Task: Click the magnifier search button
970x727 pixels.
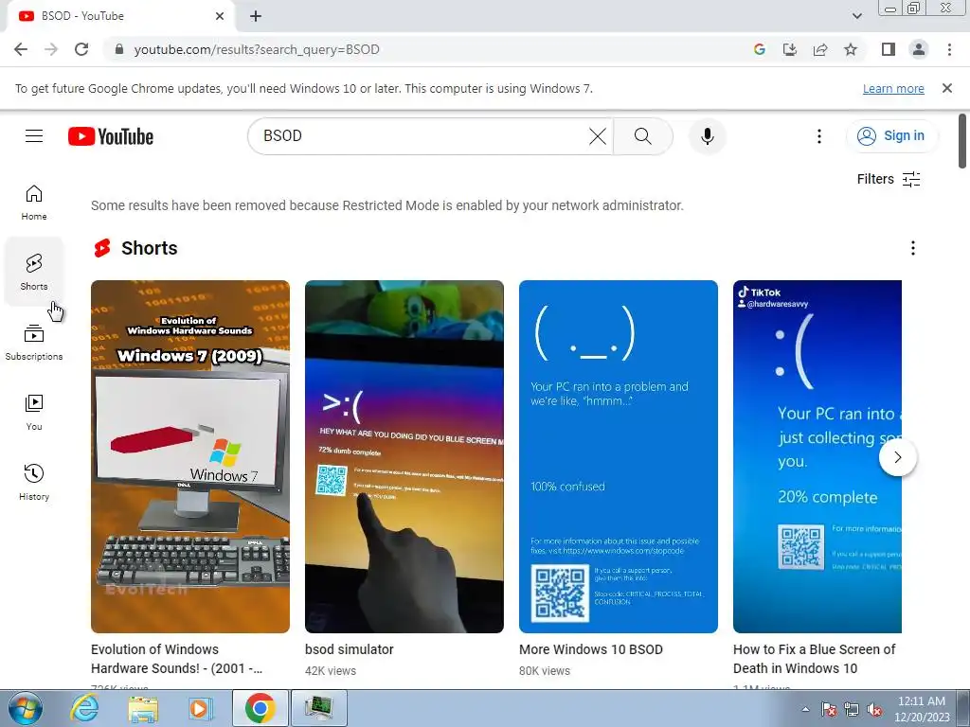Action: point(643,136)
